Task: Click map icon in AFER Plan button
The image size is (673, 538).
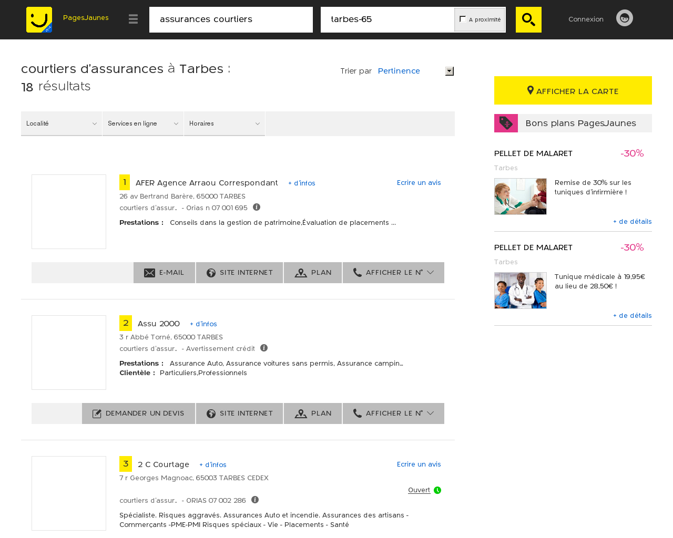Action: [301, 273]
